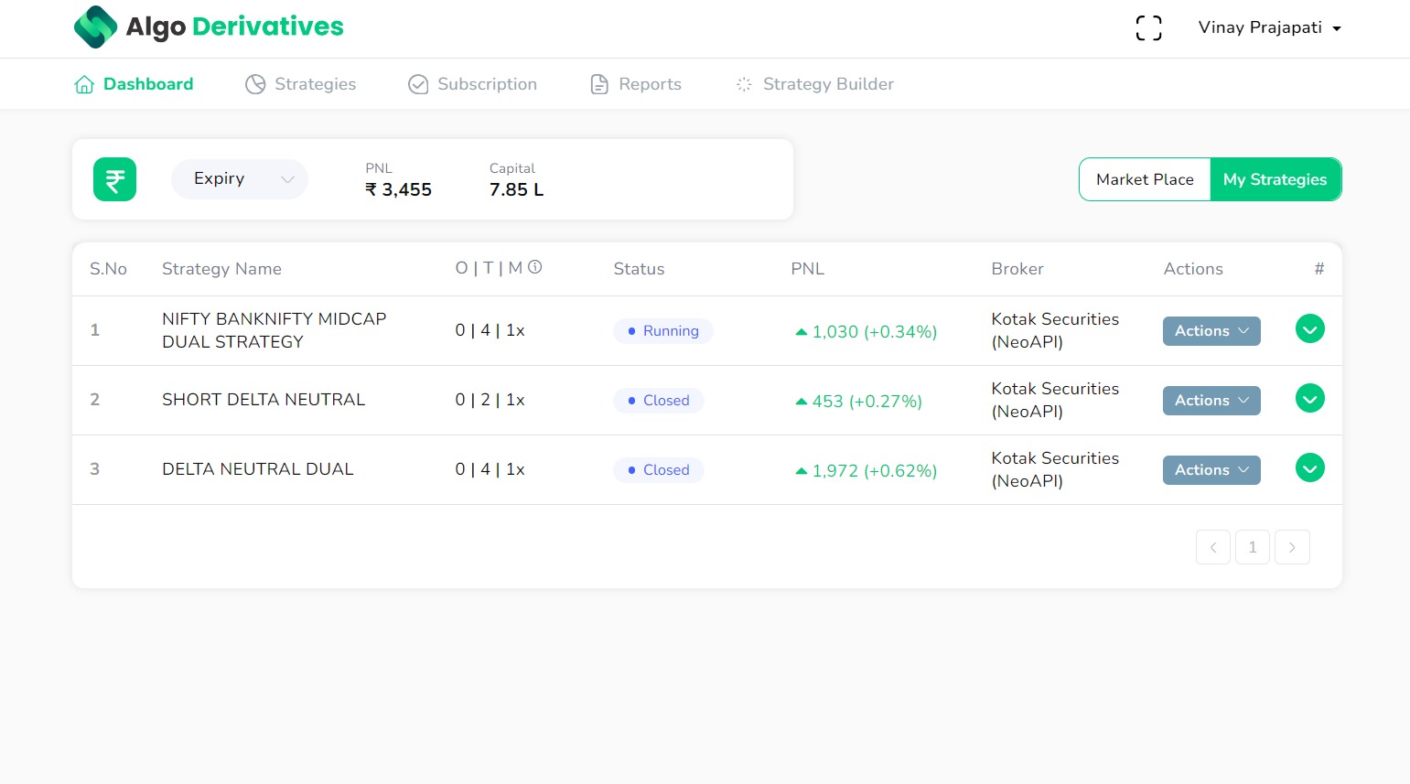Click the info icon beside O | T | M
The height and width of the screenshot is (784, 1410).
(535, 267)
